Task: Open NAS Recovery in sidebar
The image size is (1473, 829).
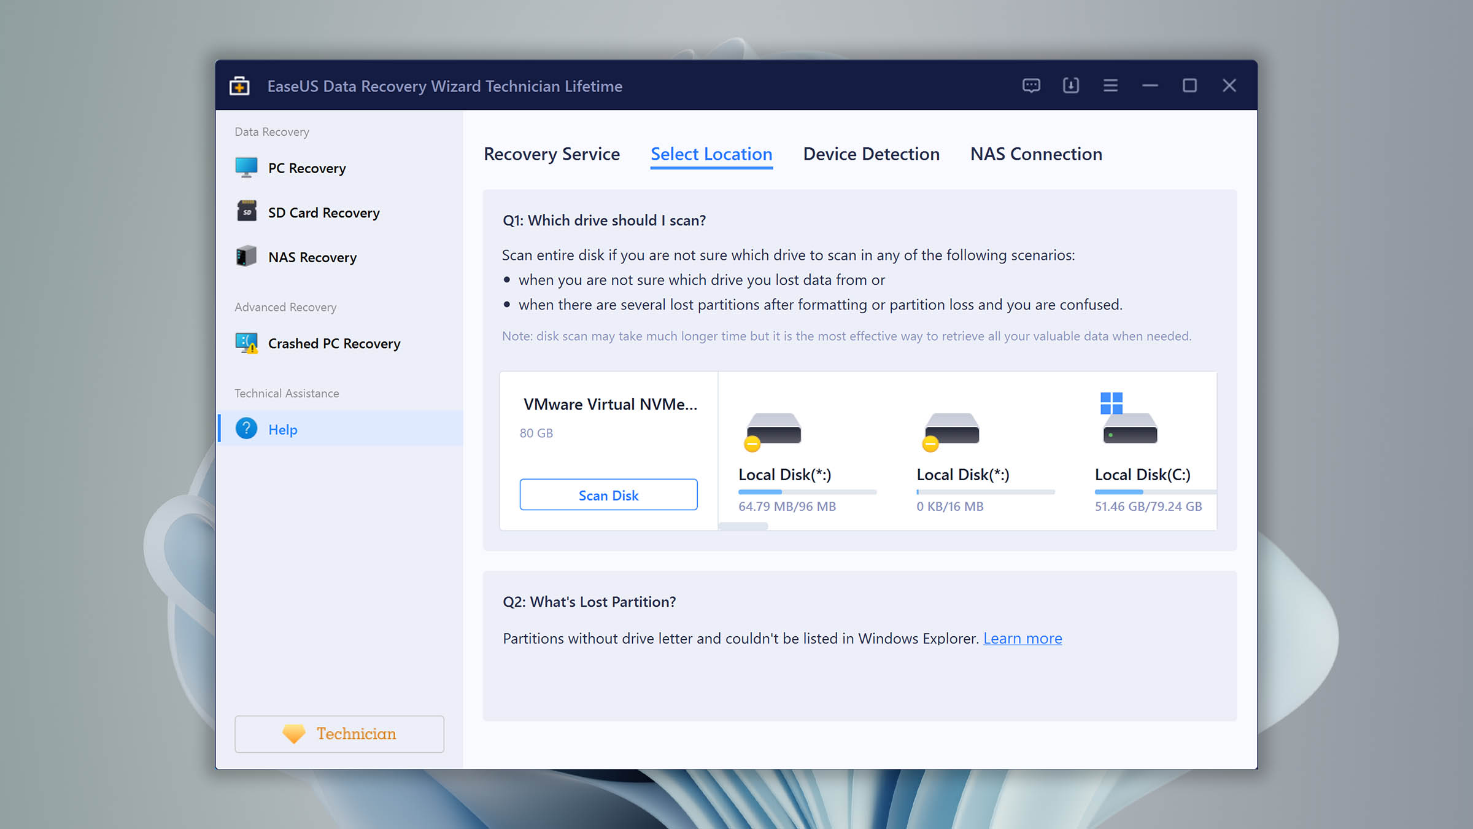Action: coord(340,257)
